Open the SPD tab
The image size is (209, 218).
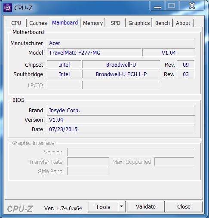(115, 23)
